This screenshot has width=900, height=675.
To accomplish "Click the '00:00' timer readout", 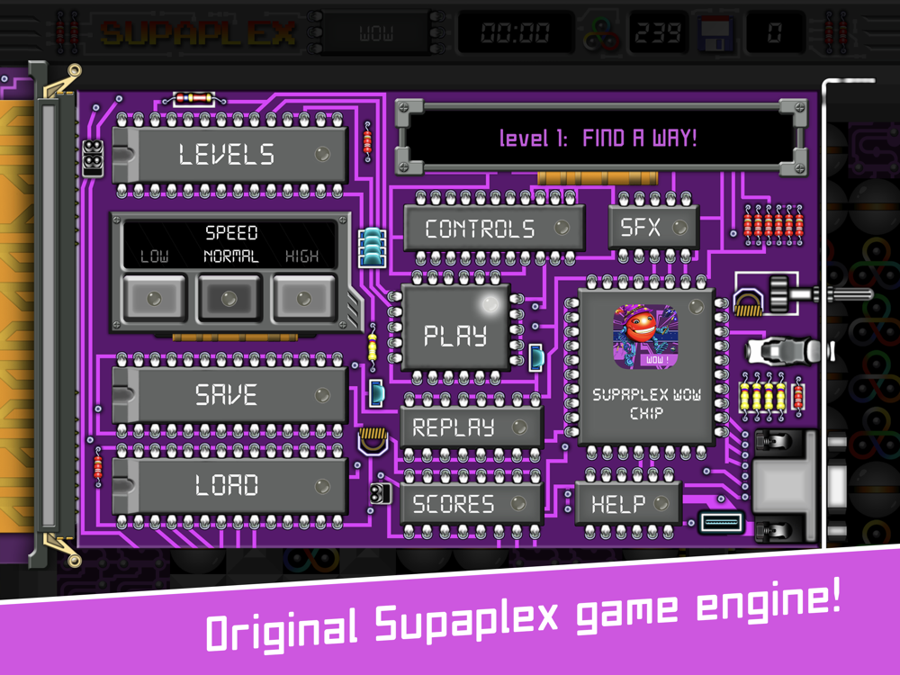I will [x=516, y=33].
